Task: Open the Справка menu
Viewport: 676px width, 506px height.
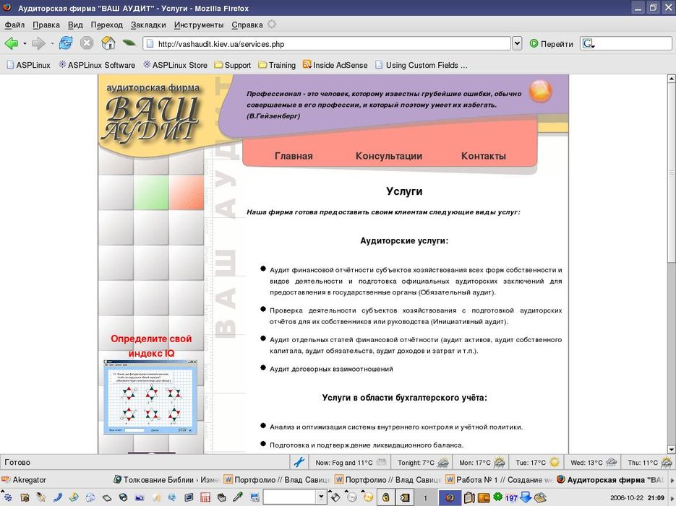Action: tap(247, 25)
